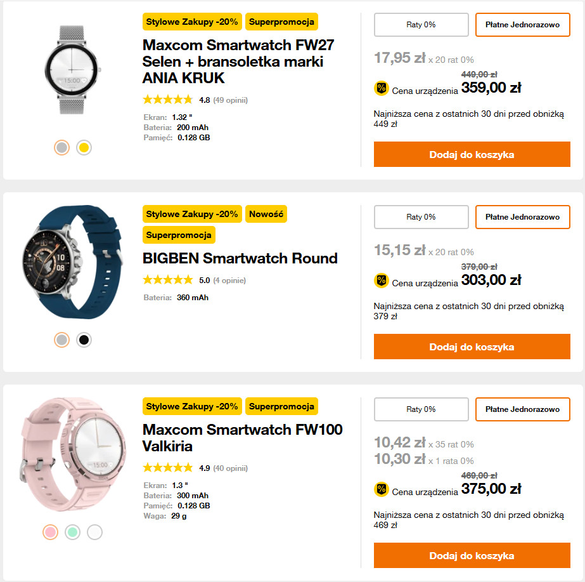Click the Nowość tag on BIGBEN Smartwatch
This screenshot has height=582, width=585.
266,214
